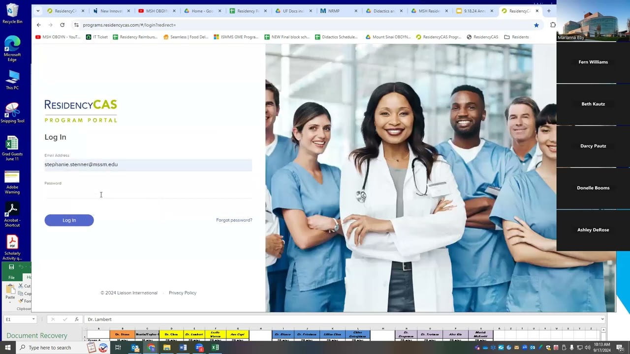Open Word from the taskbar

[x=183, y=348]
